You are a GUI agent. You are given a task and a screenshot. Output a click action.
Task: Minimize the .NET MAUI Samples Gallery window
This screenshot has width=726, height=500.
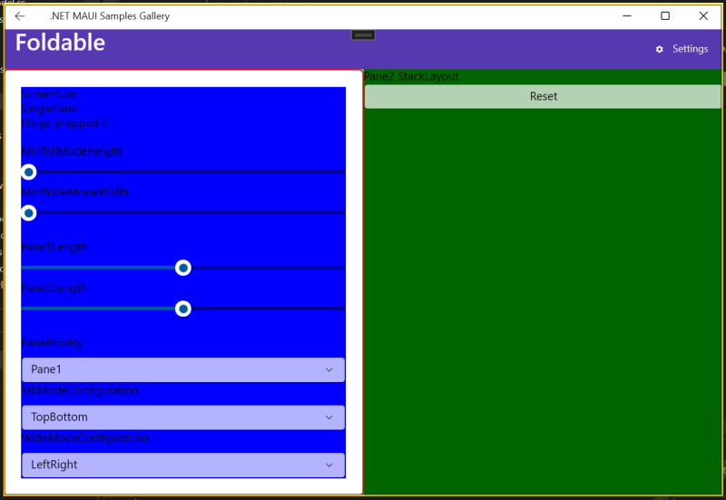point(627,16)
